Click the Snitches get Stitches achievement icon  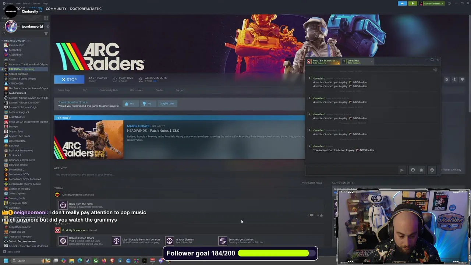coord(223,241)
